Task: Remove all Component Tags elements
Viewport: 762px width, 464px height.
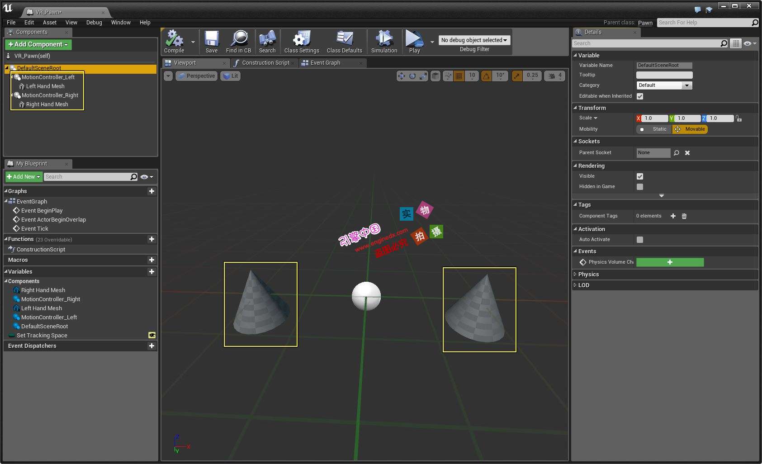Action: pyautogui.click(x=684, y=216)
